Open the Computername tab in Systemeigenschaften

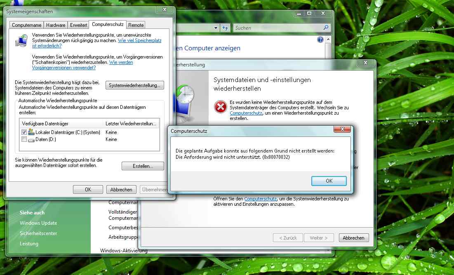click(x=27, y=25)
